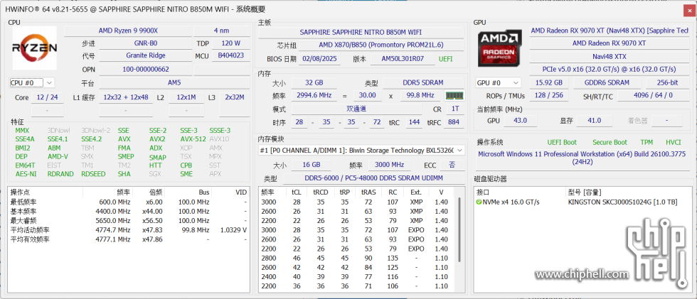
Task: Click the 120 W TDP value
Action: pyautogui.click(x=230, y=43)
